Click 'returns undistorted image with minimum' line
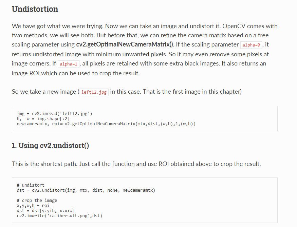Screen dimensions: 297x227 141,54
